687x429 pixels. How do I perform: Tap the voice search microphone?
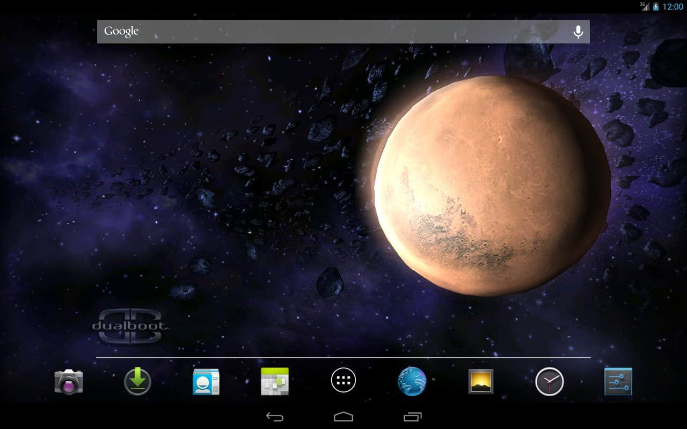[578, 32]
